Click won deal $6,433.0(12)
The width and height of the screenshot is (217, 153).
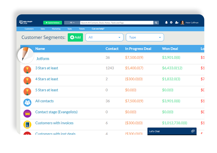pos(172,68)
